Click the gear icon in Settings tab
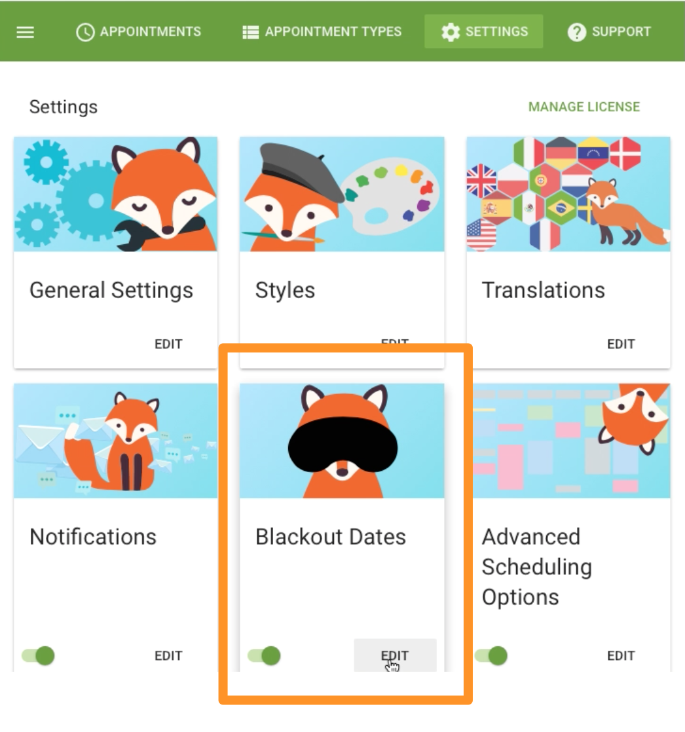The image size is (685, 732). click(451, 32)
